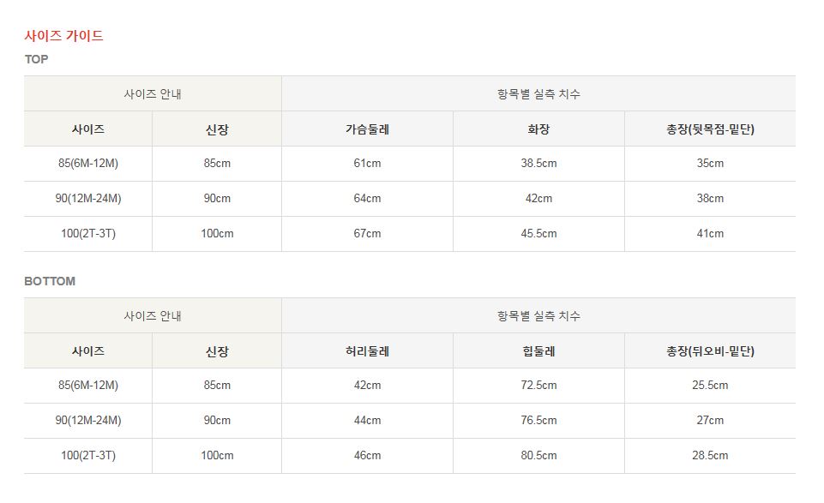The width and height of the screenshot is (824, 503).
Task: Select the 45.5cm cell in TOP table
Action: (x=538, y=233)
